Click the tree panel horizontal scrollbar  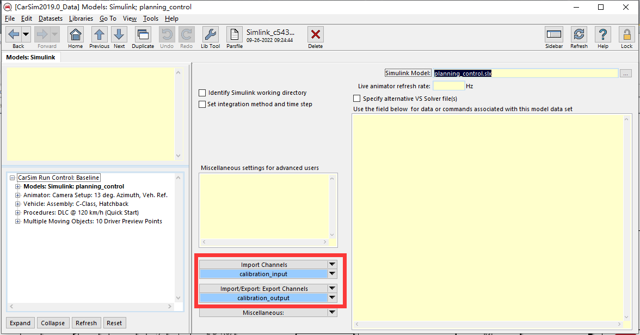pos(90,306)
